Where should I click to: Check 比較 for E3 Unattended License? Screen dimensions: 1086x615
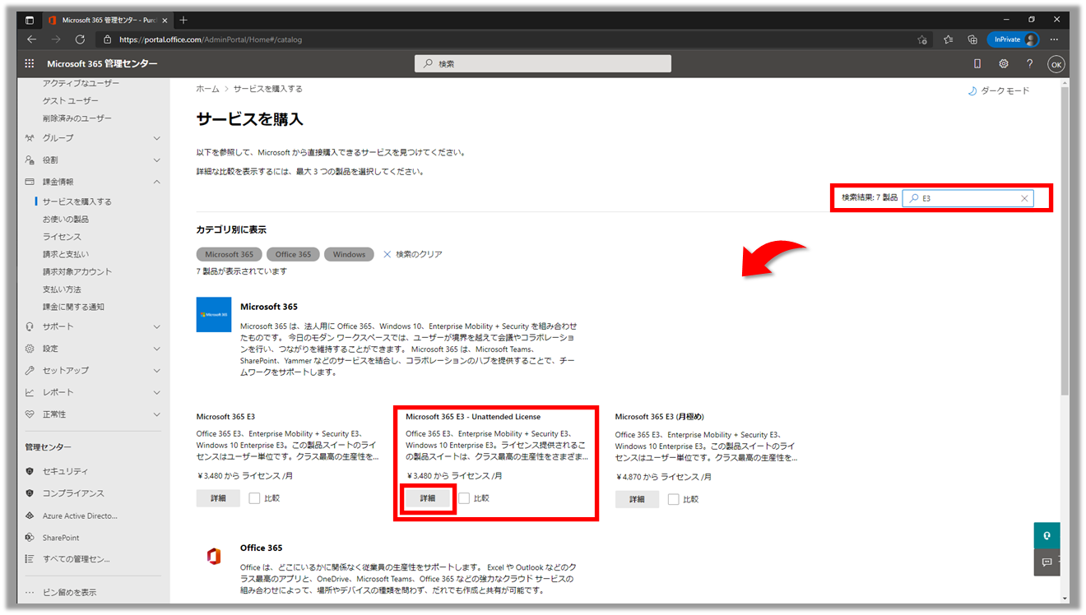464,498
